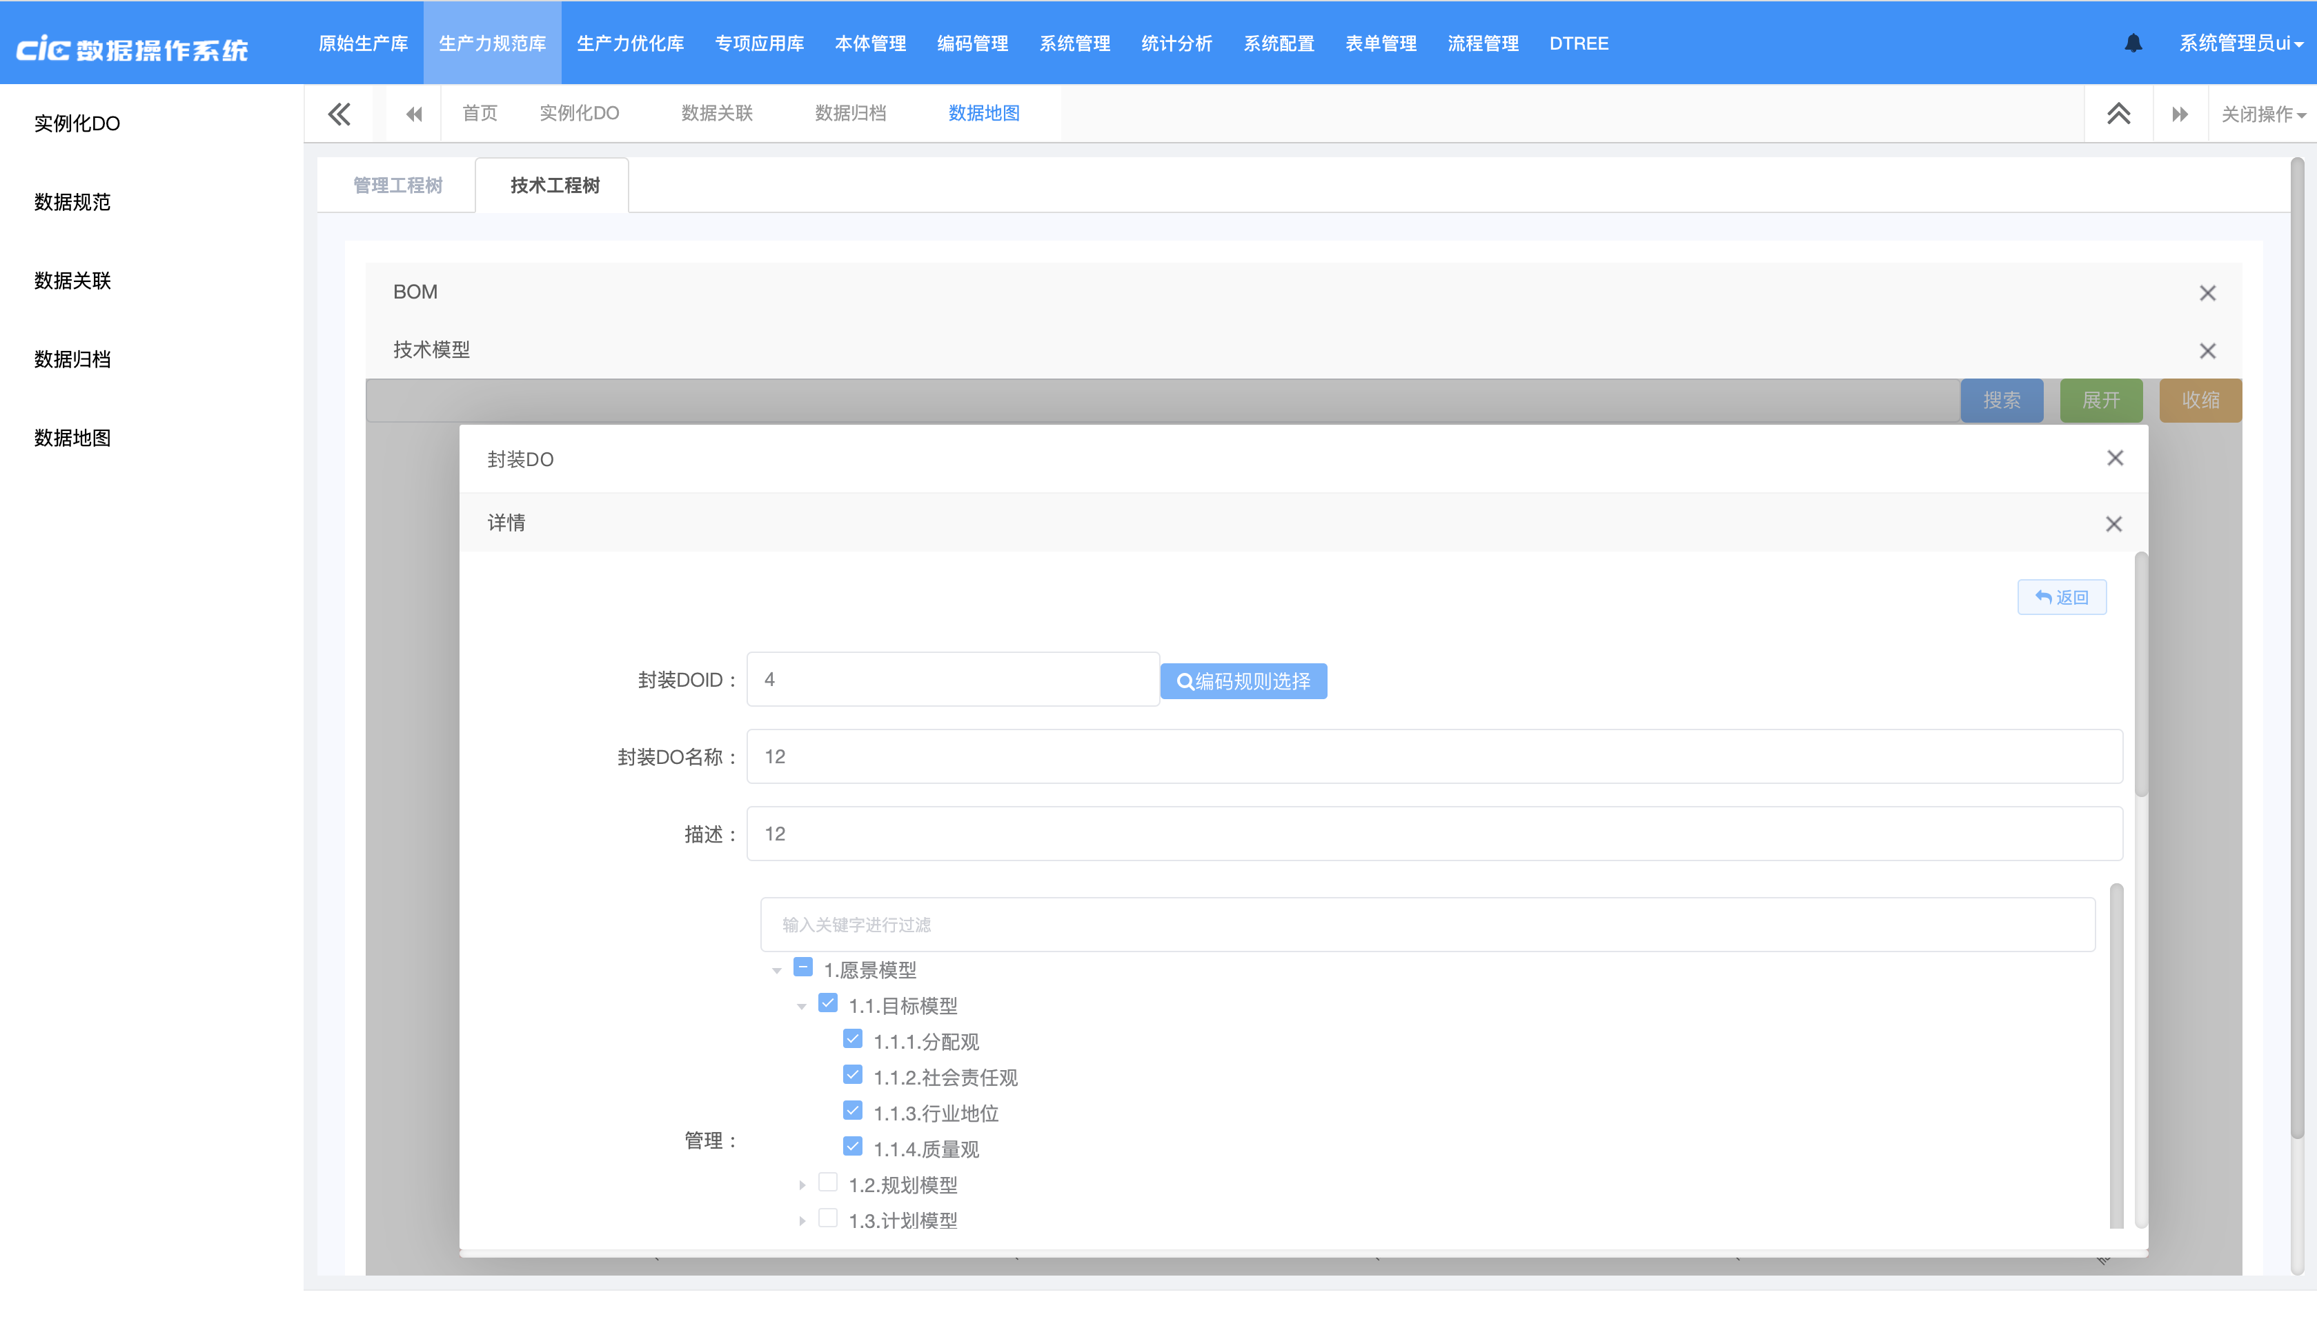Screen dimensions: 2317x1339
Task: Close the 技术模型 panel row
Action: coord(2207,351)
